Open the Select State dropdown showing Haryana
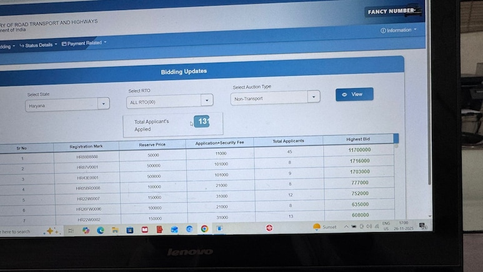483x272 pixels. [67, 105]
